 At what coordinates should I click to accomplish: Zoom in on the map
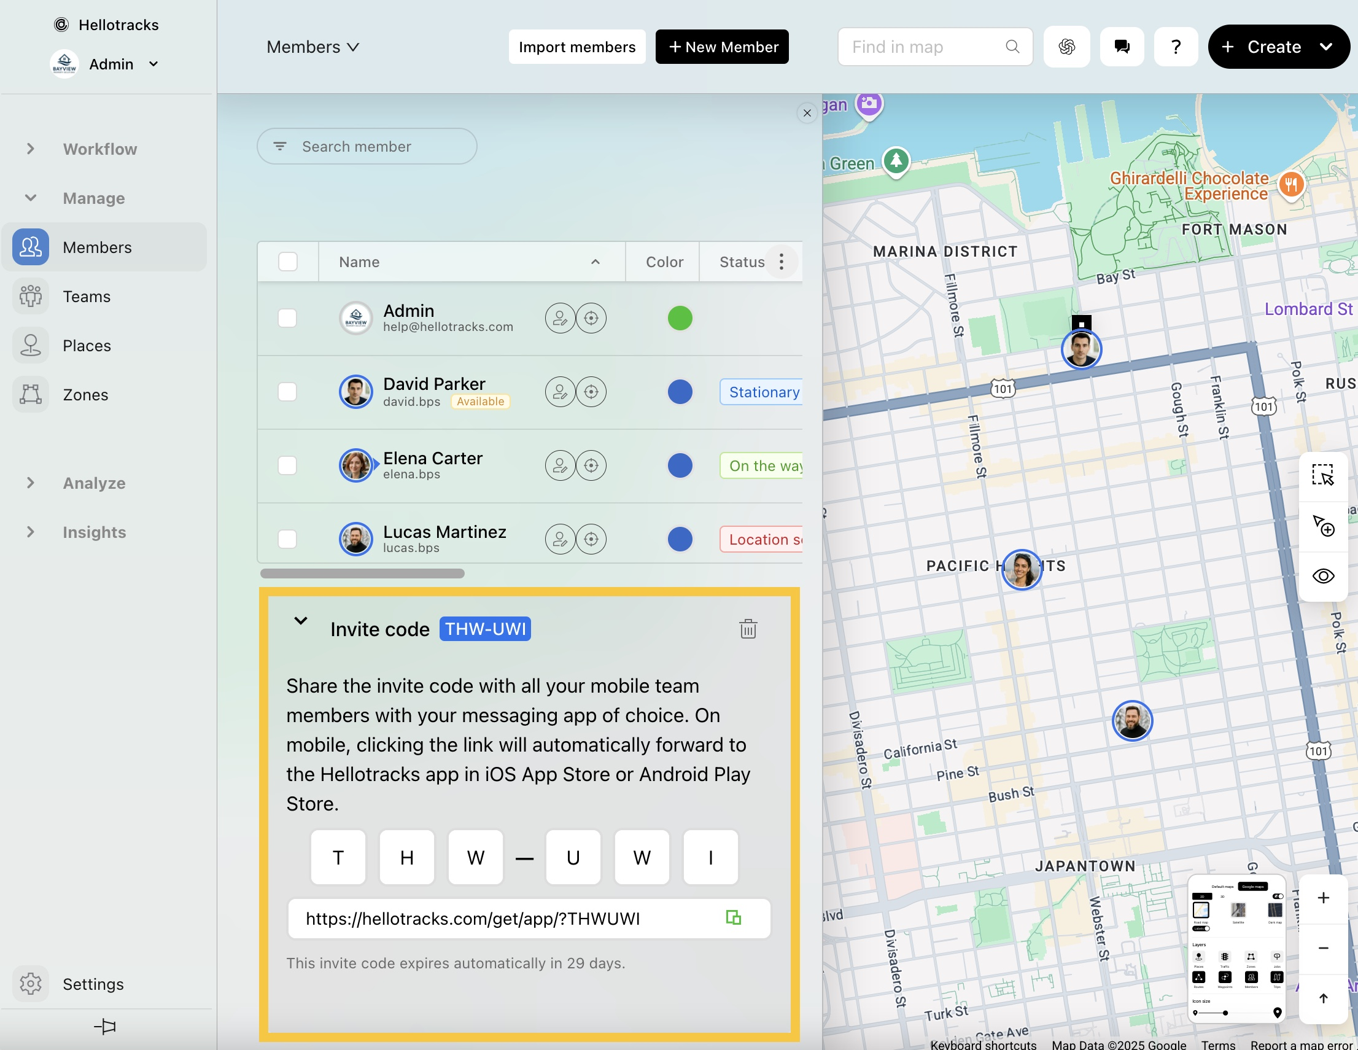(1323, 898)
